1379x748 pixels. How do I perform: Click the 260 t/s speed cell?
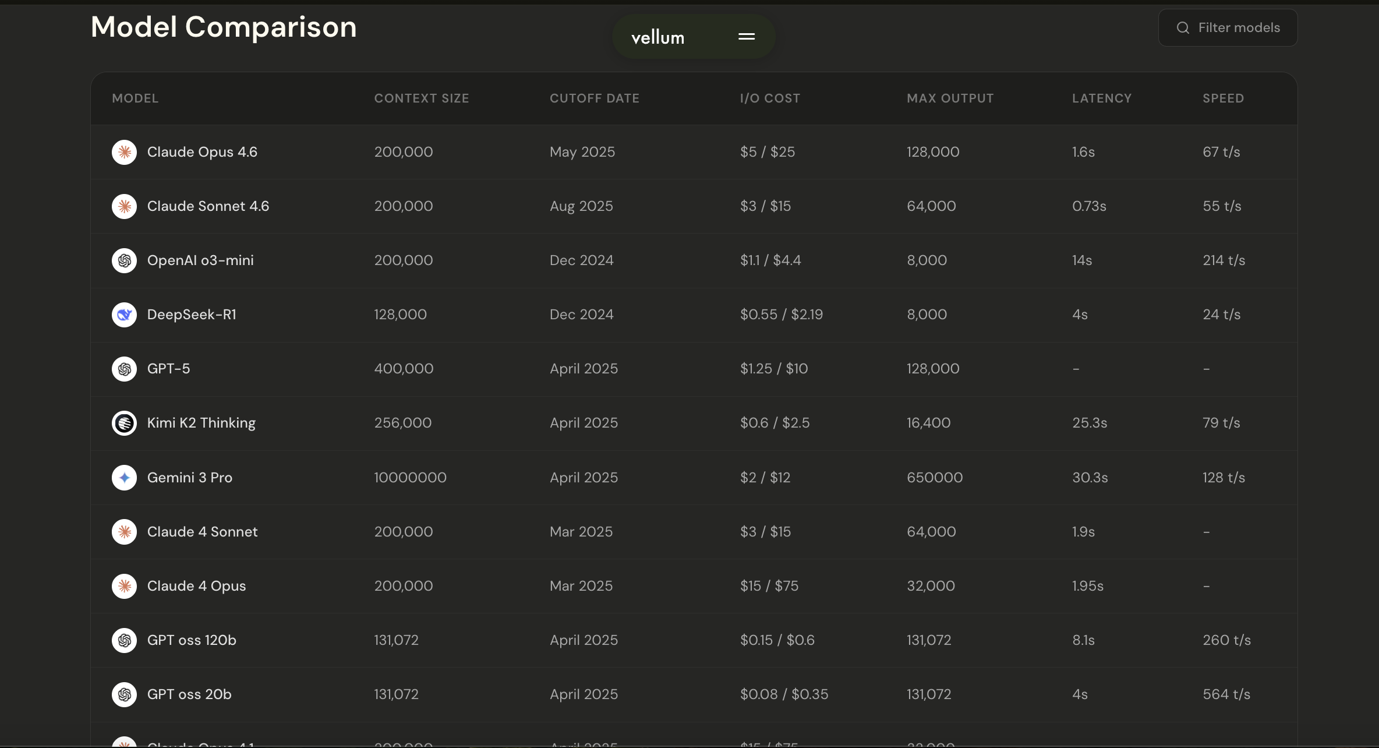click(x=1227, y=640)
